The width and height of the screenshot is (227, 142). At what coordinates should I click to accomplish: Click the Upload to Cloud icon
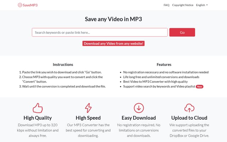pos(189,108)
